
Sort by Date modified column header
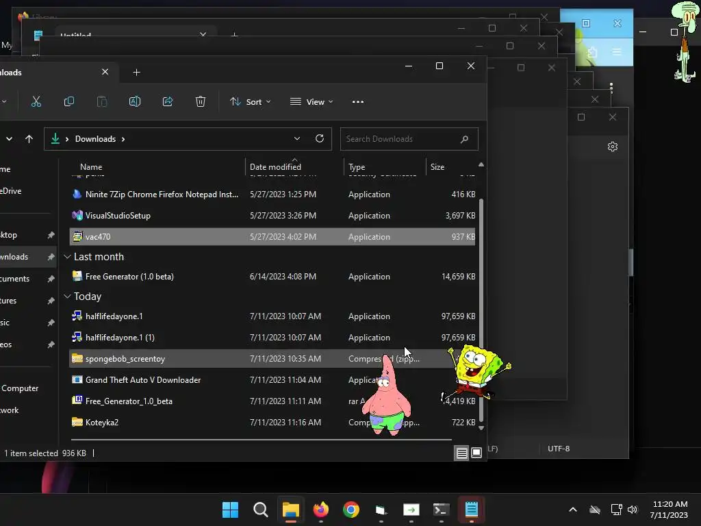click(275, 167)
